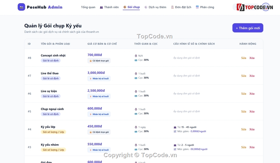Select price 3,000,000đ
280x163 pixels.
tap(96, 73)
